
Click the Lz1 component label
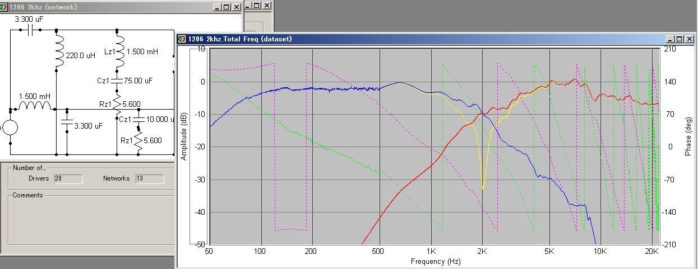click(x=109, y=51)
